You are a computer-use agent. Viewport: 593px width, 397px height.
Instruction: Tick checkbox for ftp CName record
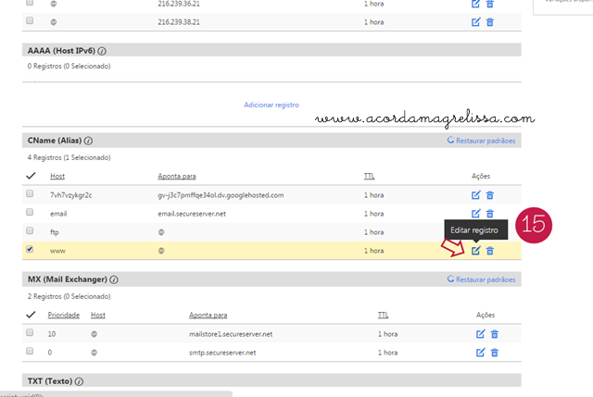30,230
